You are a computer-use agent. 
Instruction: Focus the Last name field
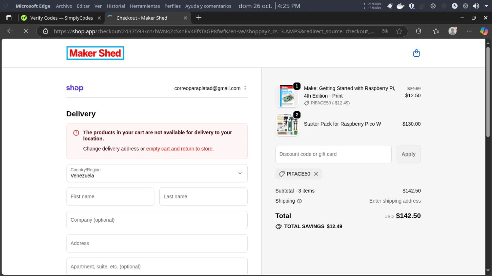point(203,197)
